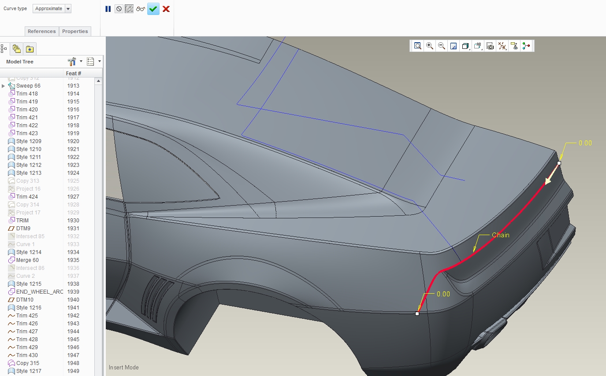Select Style 1211 in the model tree

coord(29,157)
